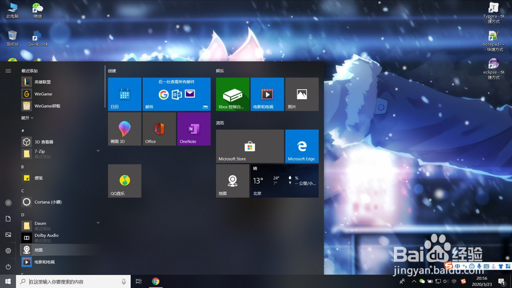The image size is (512, 288).
Task: Open Task View on the taskbar
Action: (138, 281)
